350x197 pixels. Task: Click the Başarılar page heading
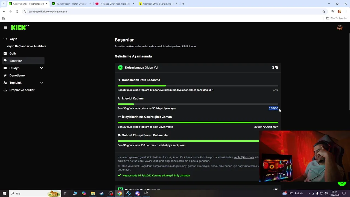124,40
